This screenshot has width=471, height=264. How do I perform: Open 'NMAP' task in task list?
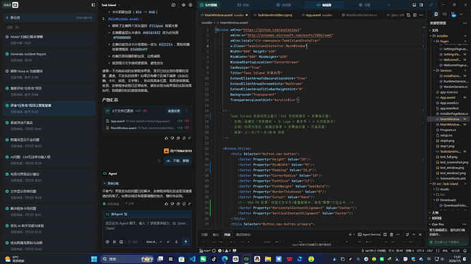click(49, 40)
